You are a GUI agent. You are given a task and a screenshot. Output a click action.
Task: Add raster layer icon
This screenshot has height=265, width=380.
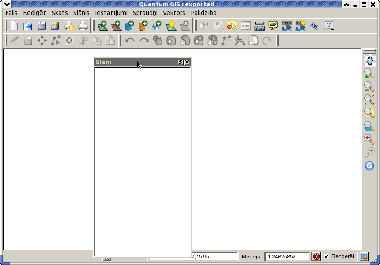tap(117, 26)
